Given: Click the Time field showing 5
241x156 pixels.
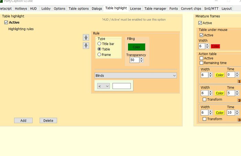Looking at the screenshot, I should tap(231, 93).
